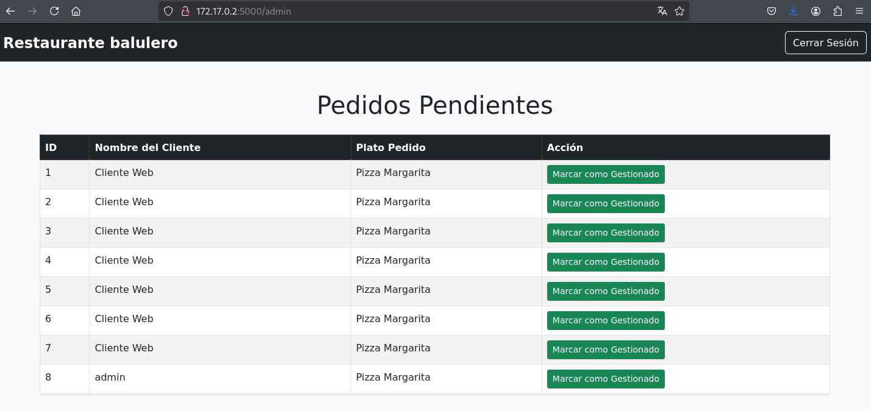This screenshot has width=871, height=411.
Task: Mark order ID 1 as Gestionado
Action: [606, 174]
